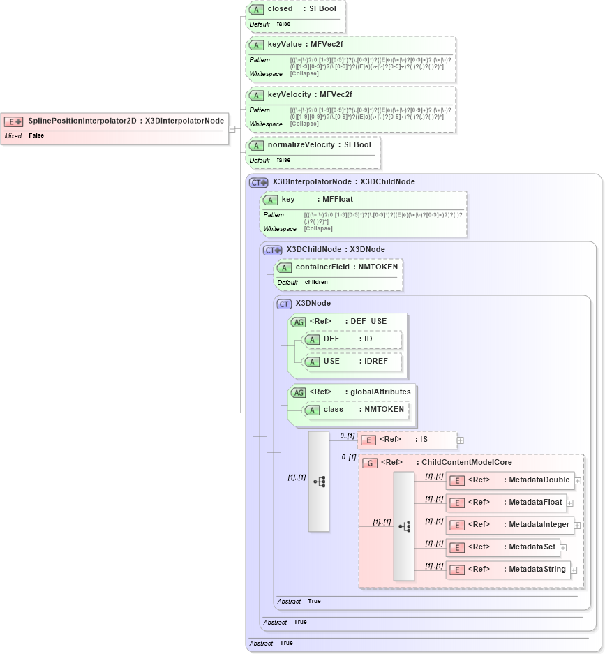The image size is (605, 654).
Task: Click the AG icon of DEF_USE attribute group
Action: coord(299,322)
